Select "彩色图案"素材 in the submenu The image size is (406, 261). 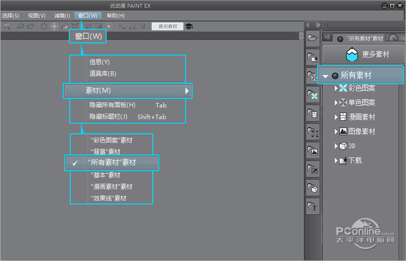[111, 140]
